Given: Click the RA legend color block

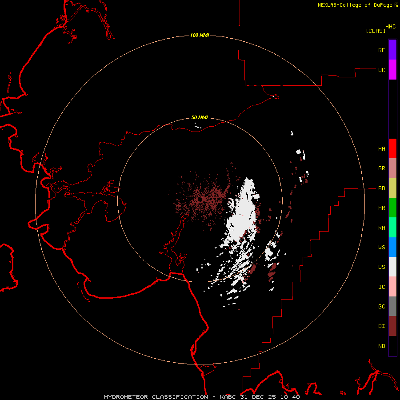Looking at the screenshot, I should pyautogui.click(x=392, y=228).
